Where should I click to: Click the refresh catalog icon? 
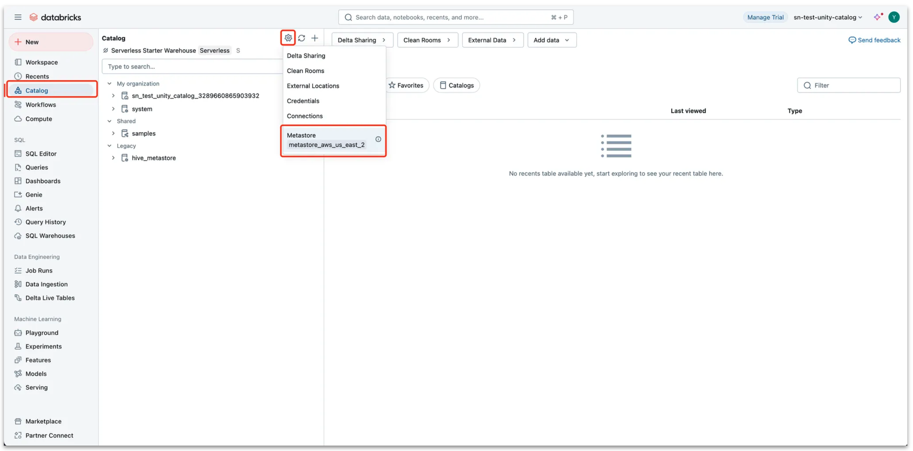click(x=301, y=38)
